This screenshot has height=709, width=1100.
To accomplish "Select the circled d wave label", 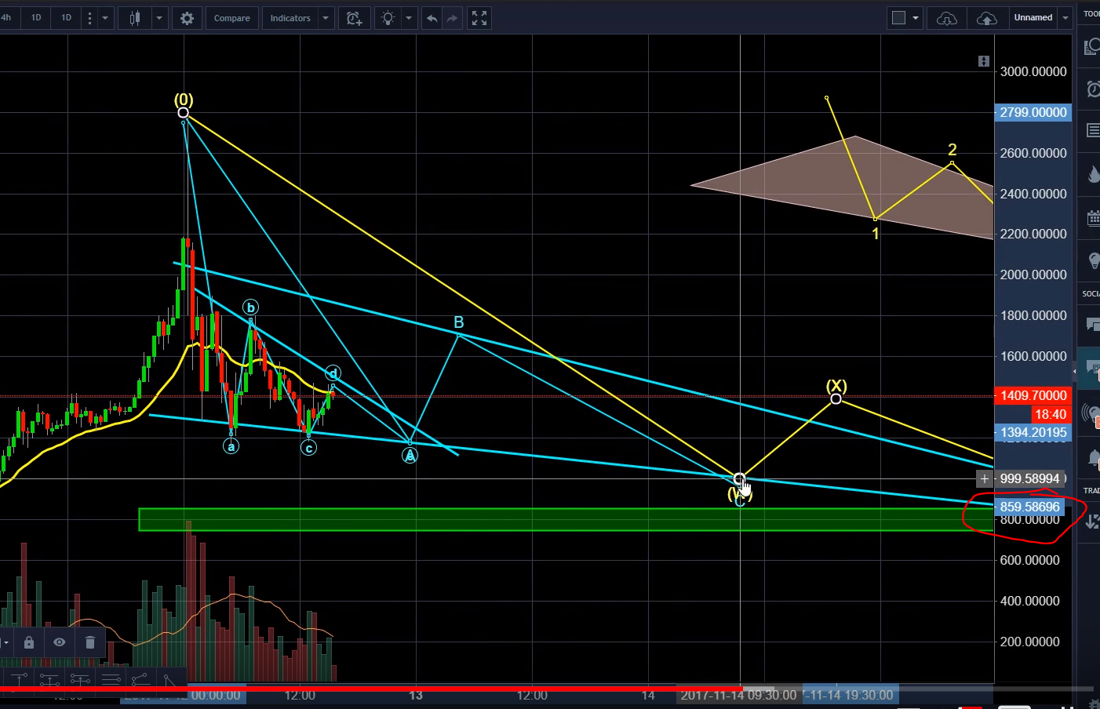I will [333, 373].
